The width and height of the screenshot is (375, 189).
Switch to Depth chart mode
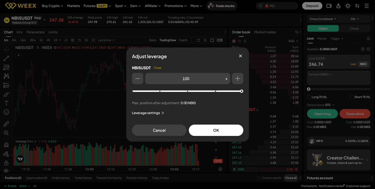[x=183, y=40]
